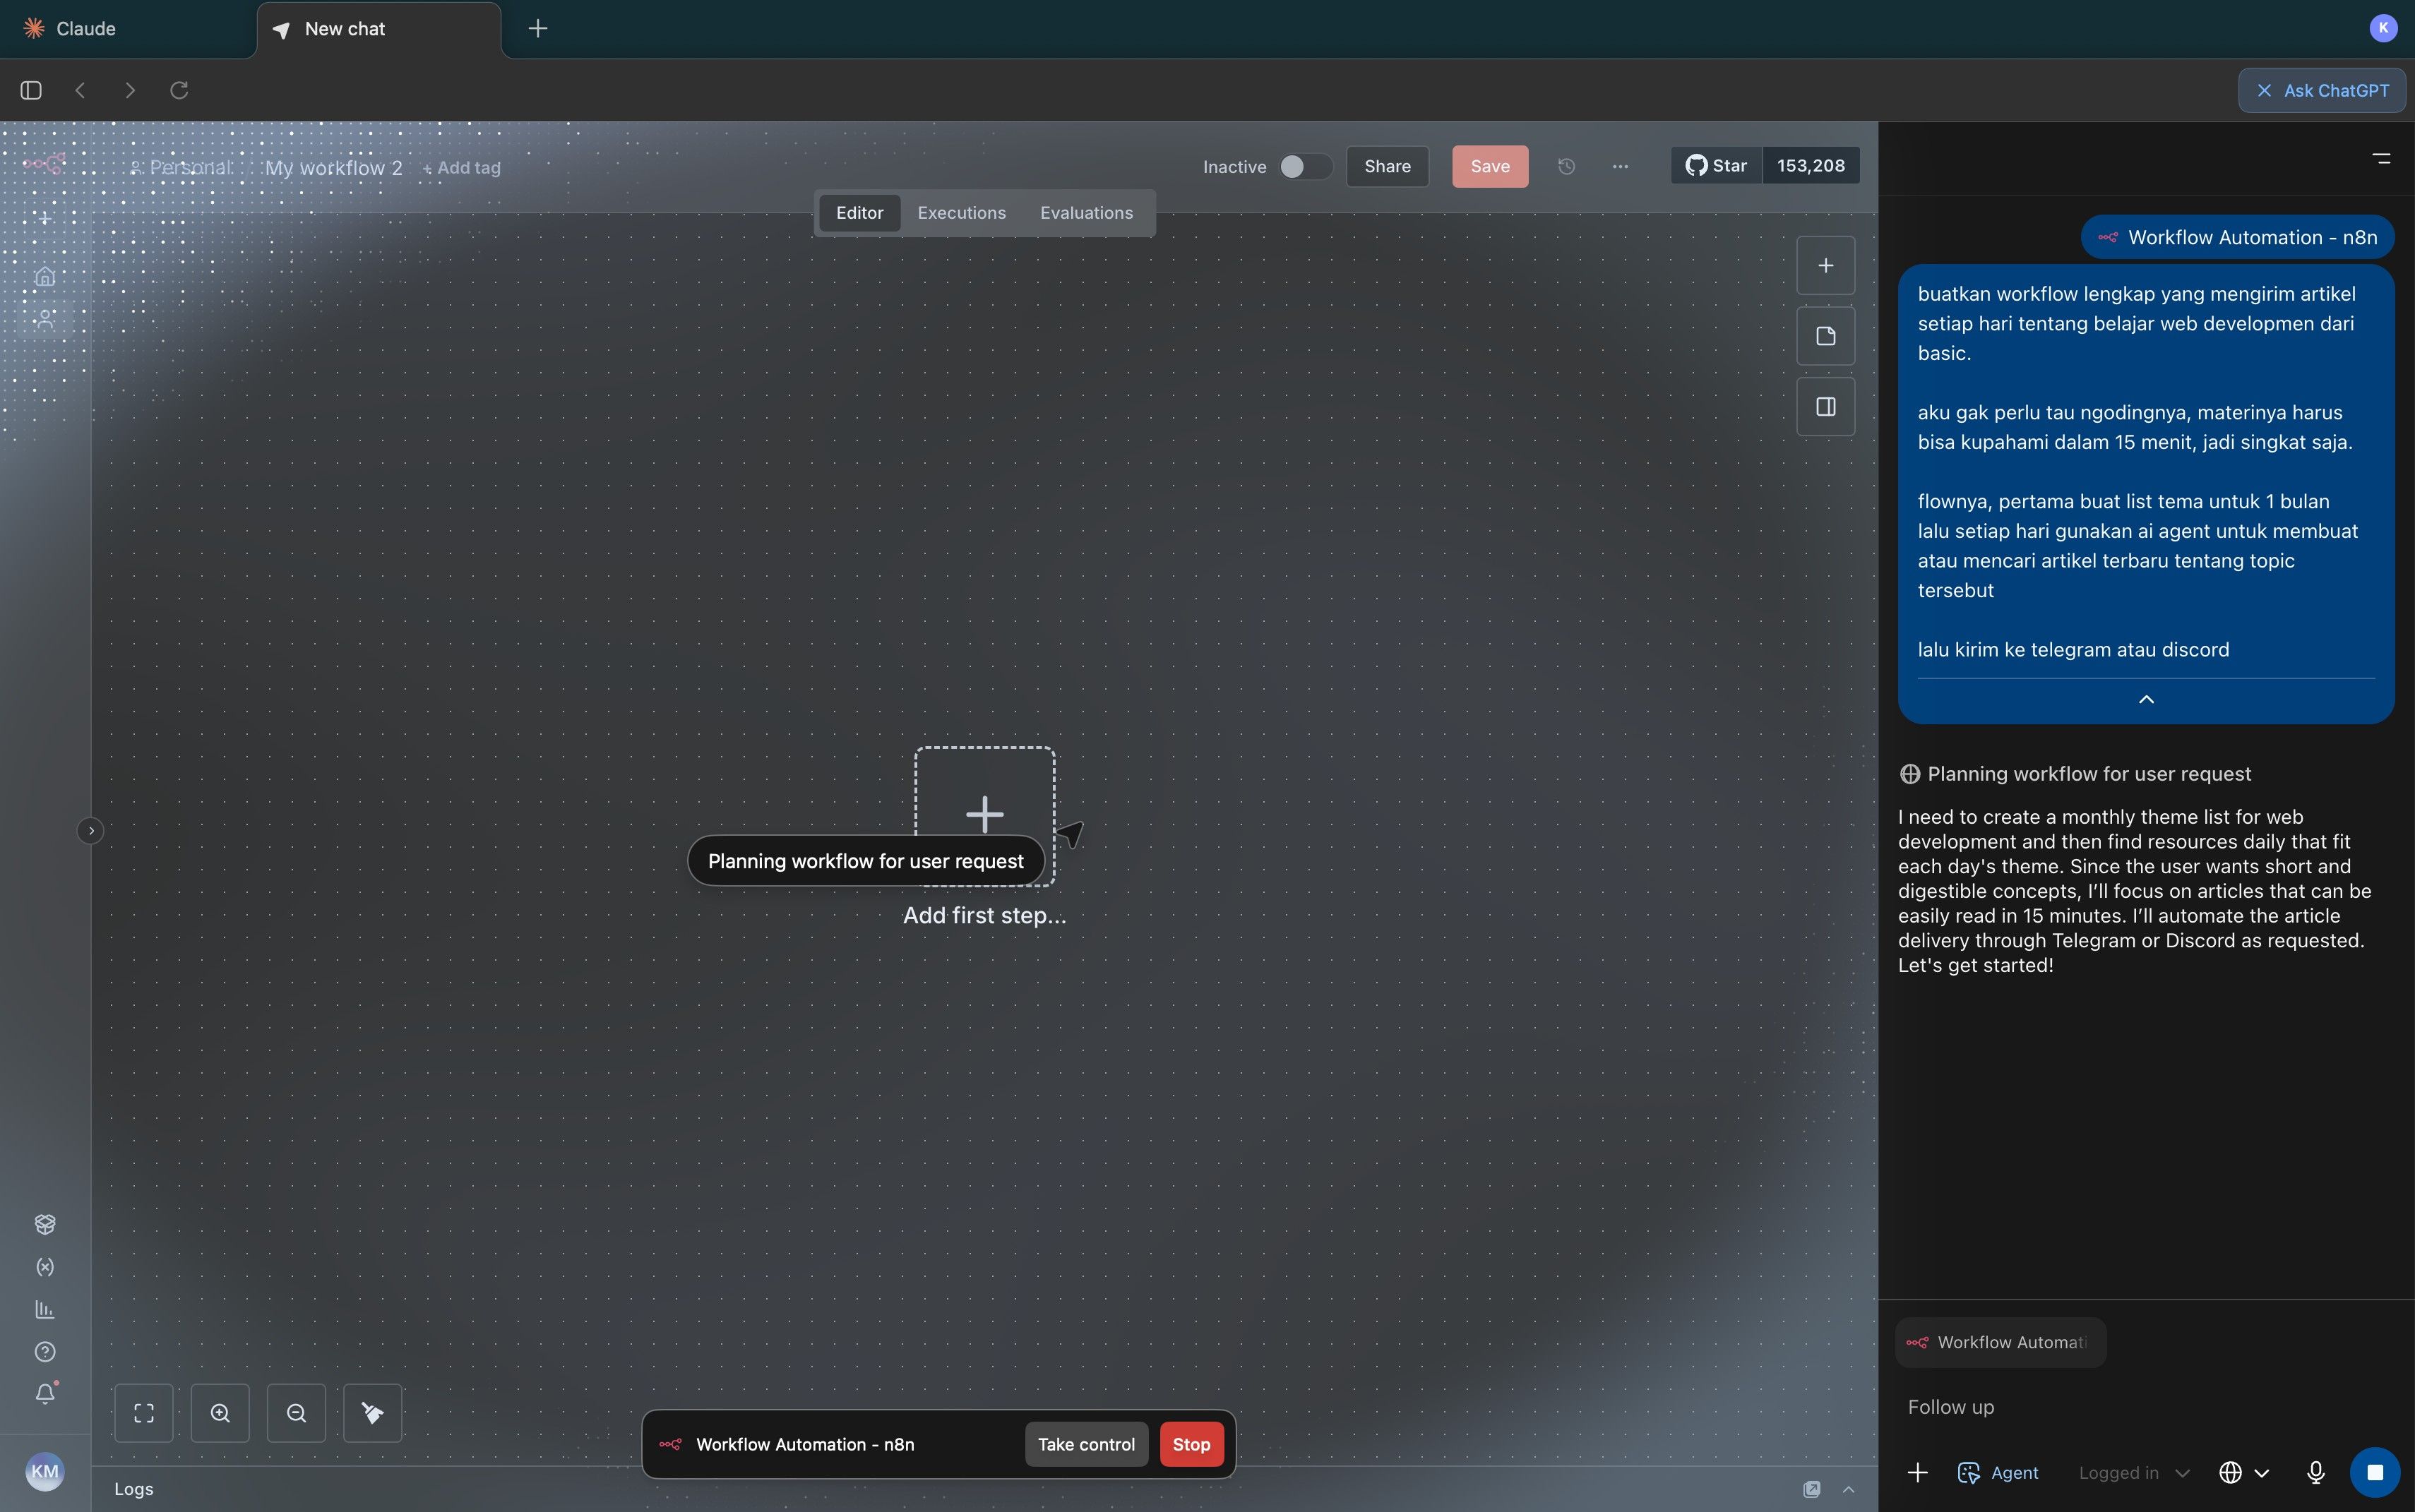Click Planning workflow for user request heading
The image size is (2415, 1512).
(x=2089, y=774)
